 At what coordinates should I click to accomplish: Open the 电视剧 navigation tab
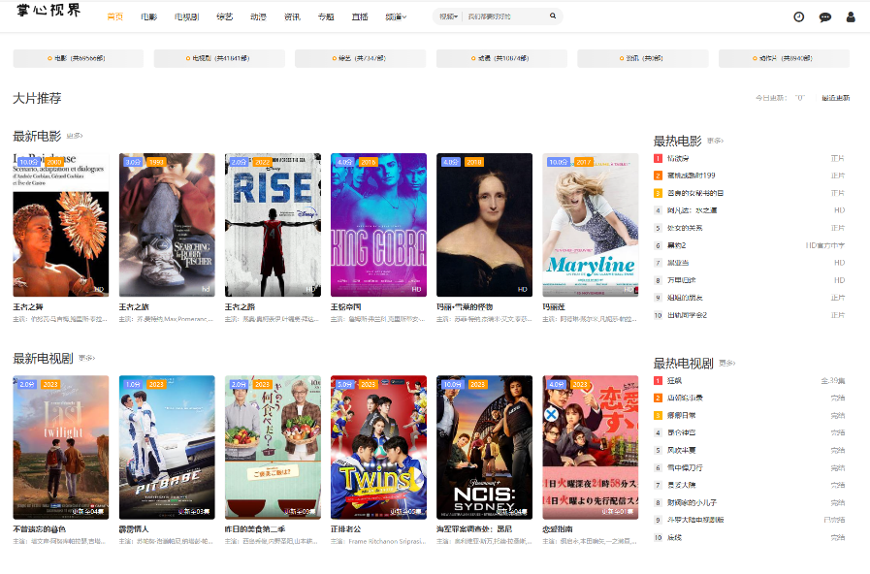[x=186, y=17]
